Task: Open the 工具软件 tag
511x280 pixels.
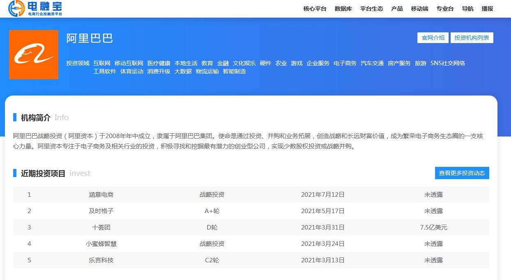Action: tap(105, 71)
